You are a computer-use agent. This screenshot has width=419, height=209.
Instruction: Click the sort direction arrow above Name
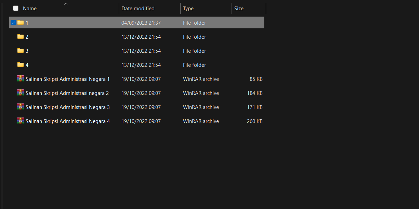pos(66,4)
